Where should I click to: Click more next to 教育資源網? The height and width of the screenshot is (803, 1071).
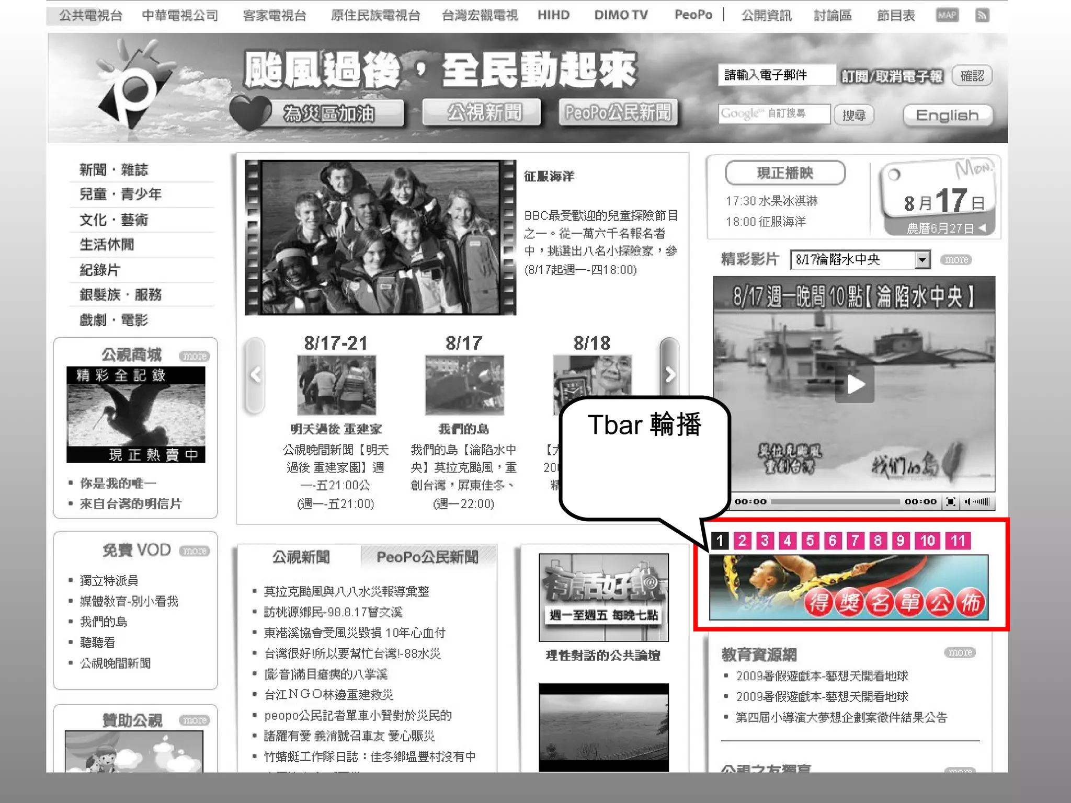click(960, 652)
